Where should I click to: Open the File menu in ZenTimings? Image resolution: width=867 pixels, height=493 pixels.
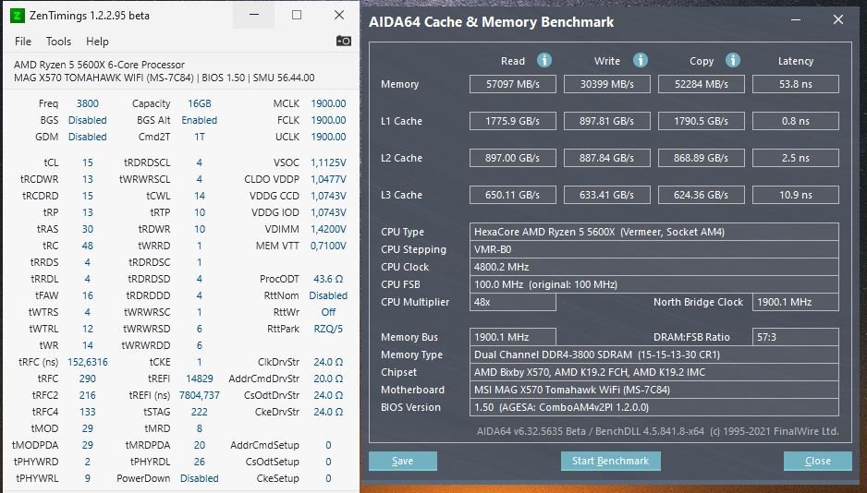[x=23, y=42]
